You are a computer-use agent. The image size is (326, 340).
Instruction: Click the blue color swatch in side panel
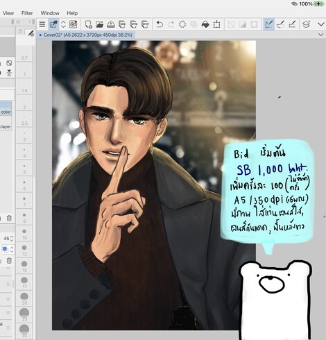[5, 249]
